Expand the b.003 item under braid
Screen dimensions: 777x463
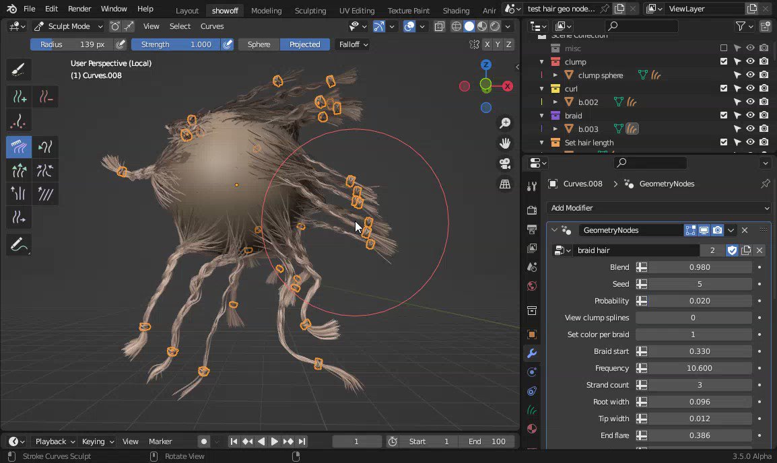556,129
